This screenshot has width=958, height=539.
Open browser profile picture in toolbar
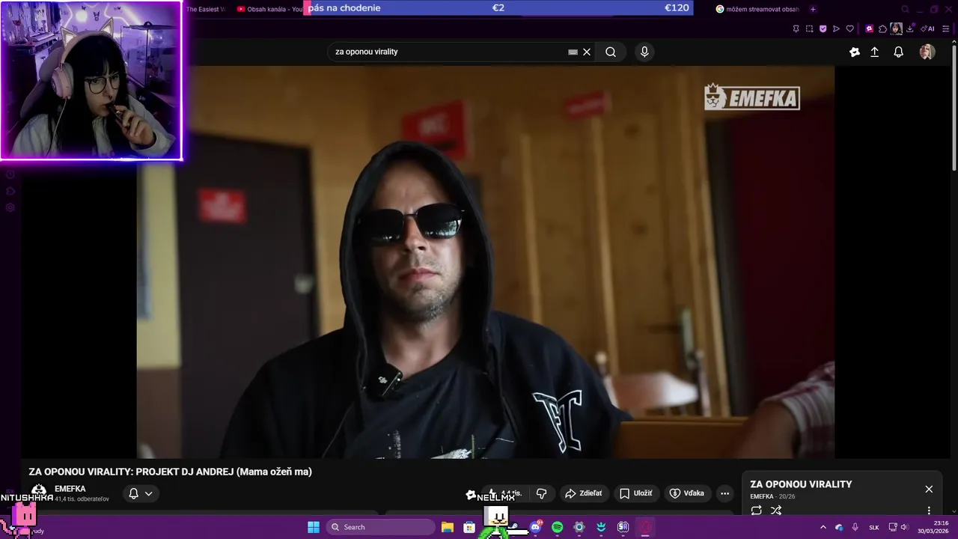coord(897,28)
